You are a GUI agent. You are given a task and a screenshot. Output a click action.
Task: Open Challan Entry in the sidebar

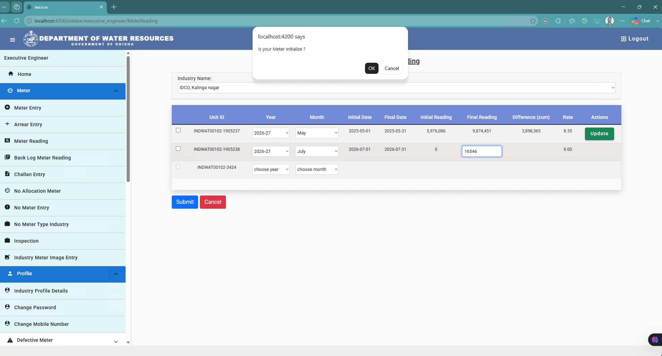click(x=63, y=174)
